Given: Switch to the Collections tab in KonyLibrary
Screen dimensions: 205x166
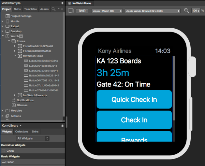Looking at the screenshot, I should (x=22, y=131).
